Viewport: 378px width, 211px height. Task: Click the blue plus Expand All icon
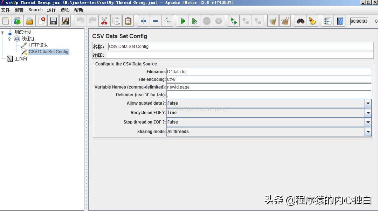coord(143,21)
